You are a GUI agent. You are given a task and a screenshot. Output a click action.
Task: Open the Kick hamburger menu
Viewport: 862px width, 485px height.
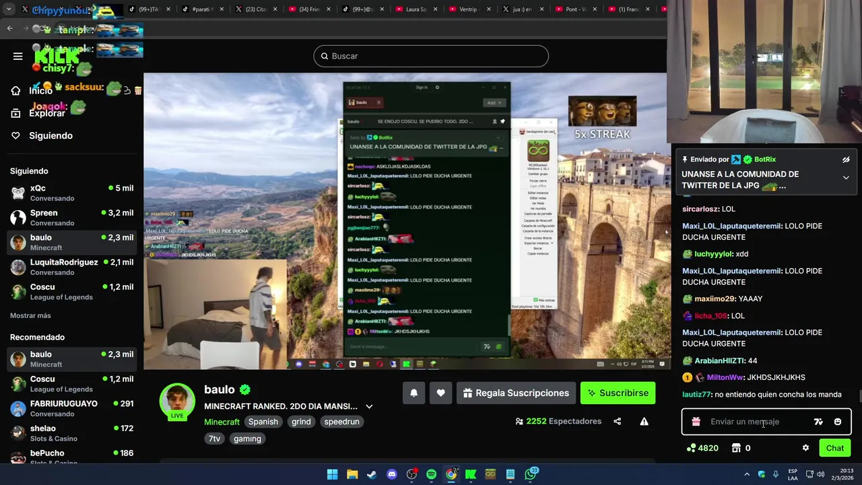[x=18, y=56]
